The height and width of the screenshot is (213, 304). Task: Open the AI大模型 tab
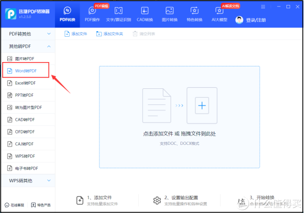click(x=219, y=14)
